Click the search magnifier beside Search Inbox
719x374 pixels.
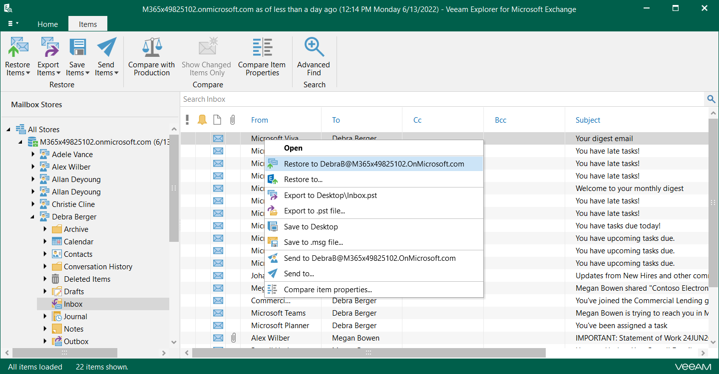[712, 99]
